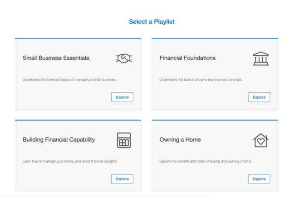This screenshot has width=304, height=211.
Task: Hit Explore on the Owning a Home card
Action: (x=259, y=179)
